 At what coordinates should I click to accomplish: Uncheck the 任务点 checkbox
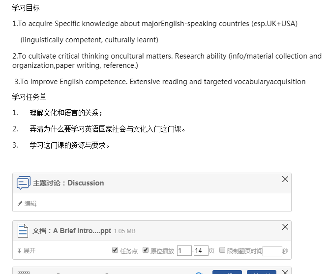115,250
